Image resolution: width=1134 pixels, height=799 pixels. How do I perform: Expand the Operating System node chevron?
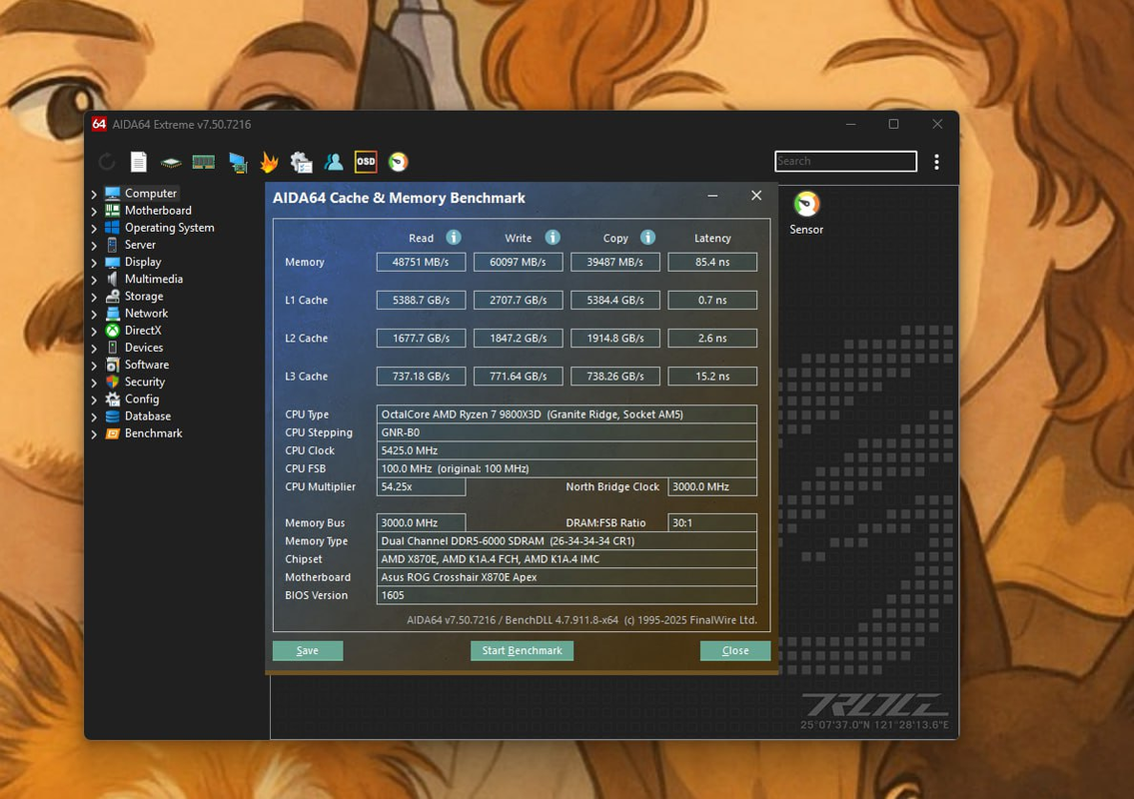point(94,229)
